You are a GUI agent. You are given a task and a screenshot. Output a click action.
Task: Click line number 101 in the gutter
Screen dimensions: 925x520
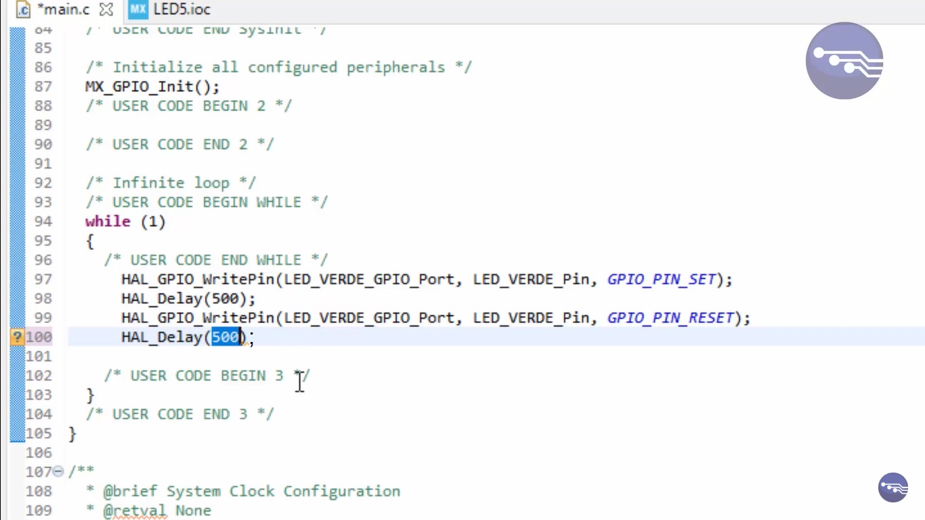coord(39,356)
